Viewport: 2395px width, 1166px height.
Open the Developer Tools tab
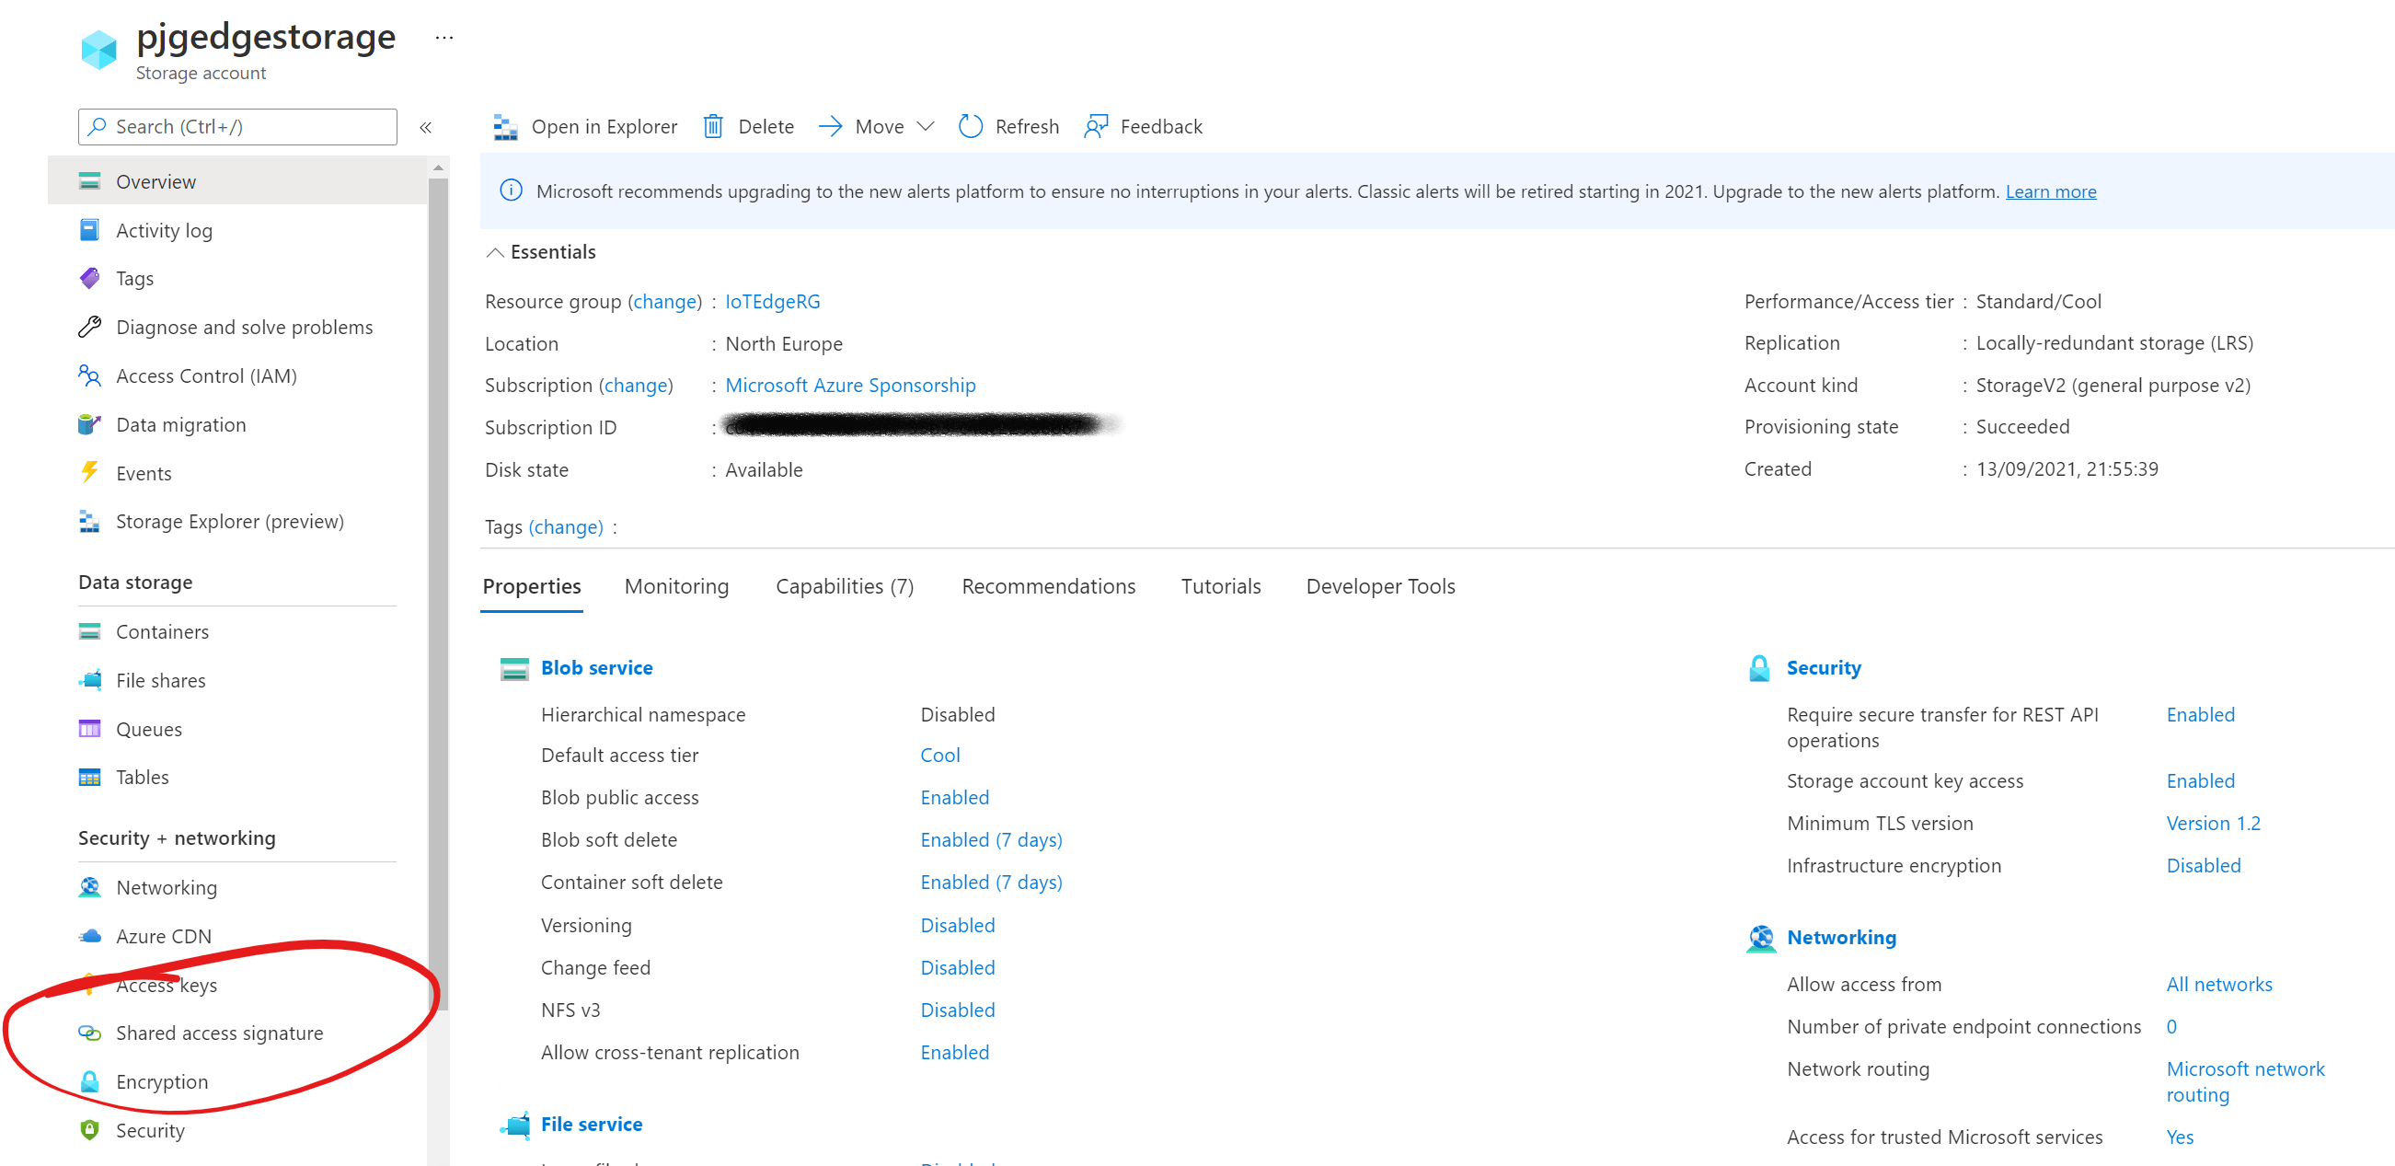point(1380,586)
